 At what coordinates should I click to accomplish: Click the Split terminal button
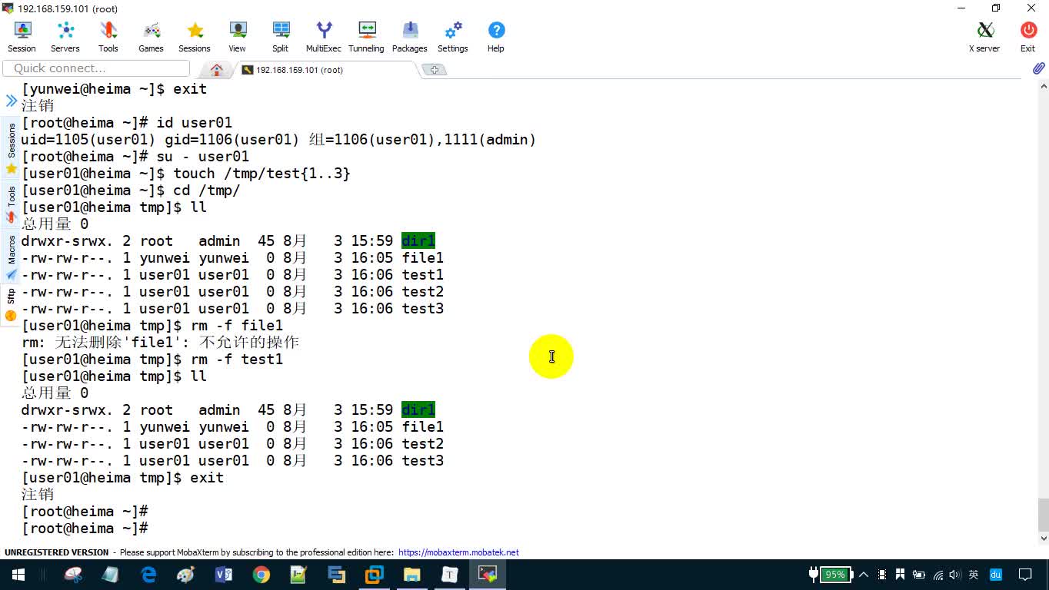281,37
